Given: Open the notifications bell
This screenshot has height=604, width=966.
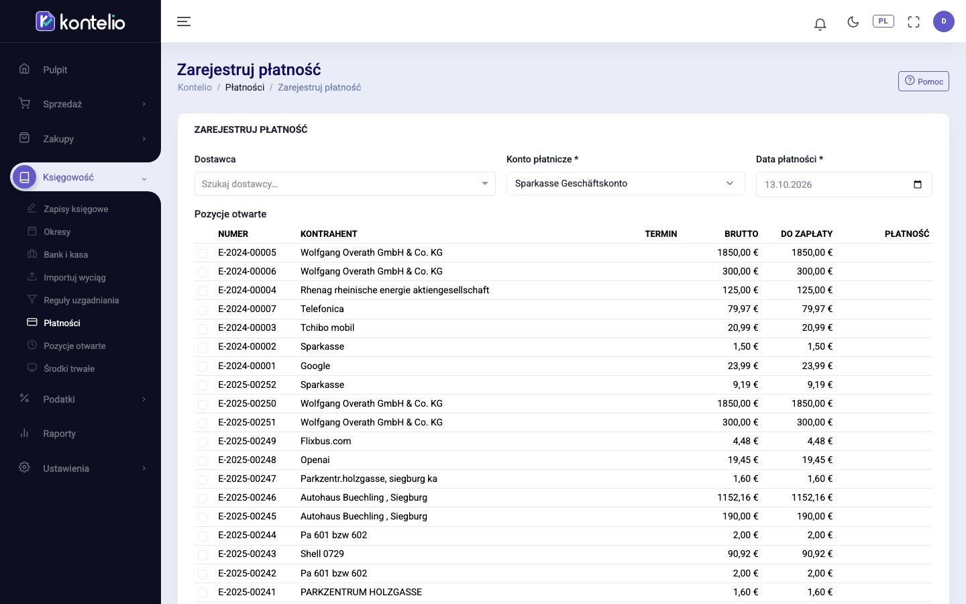Looking at the screenshot, I should point(820,23).
